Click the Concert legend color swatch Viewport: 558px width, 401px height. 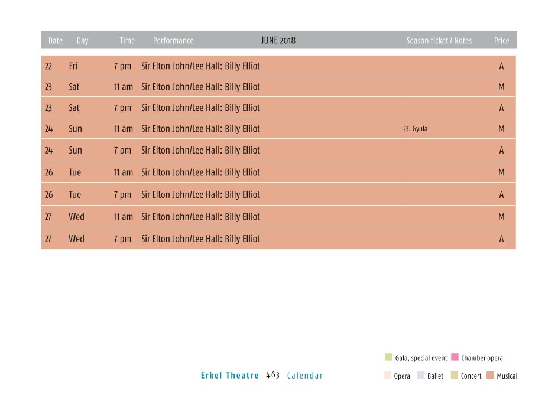pyautogui.click(x=454, y=375)
